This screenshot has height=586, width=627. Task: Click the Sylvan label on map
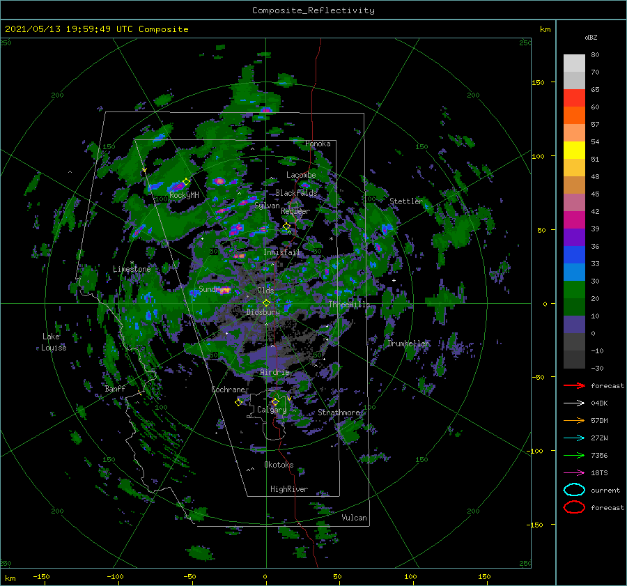click(x=267, y=206)
